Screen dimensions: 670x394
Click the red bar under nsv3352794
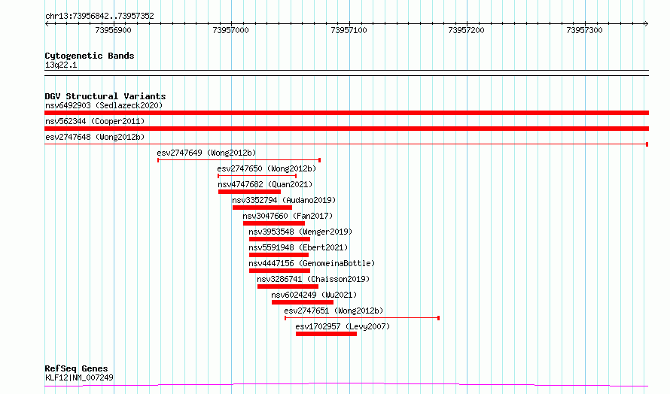263,208
